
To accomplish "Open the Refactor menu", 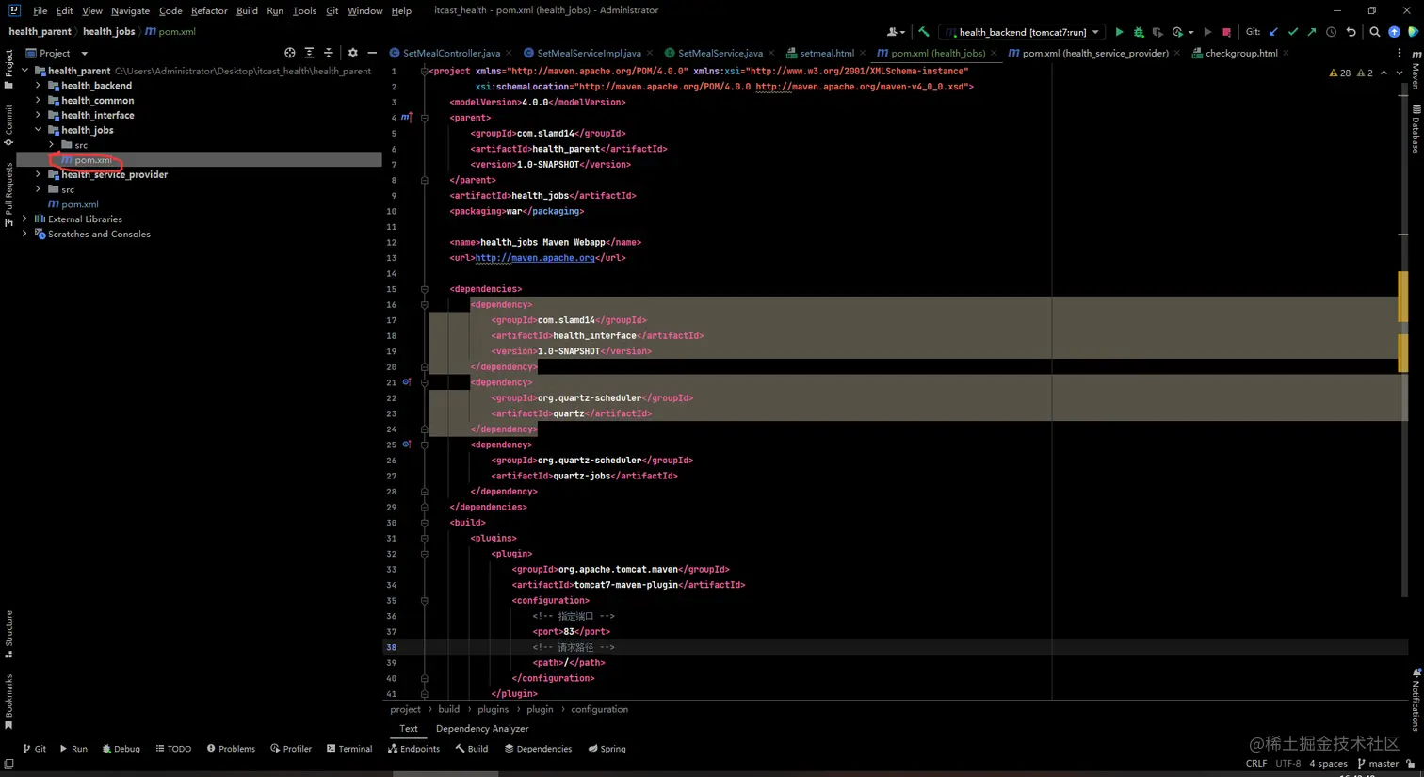I will (209, 10).
